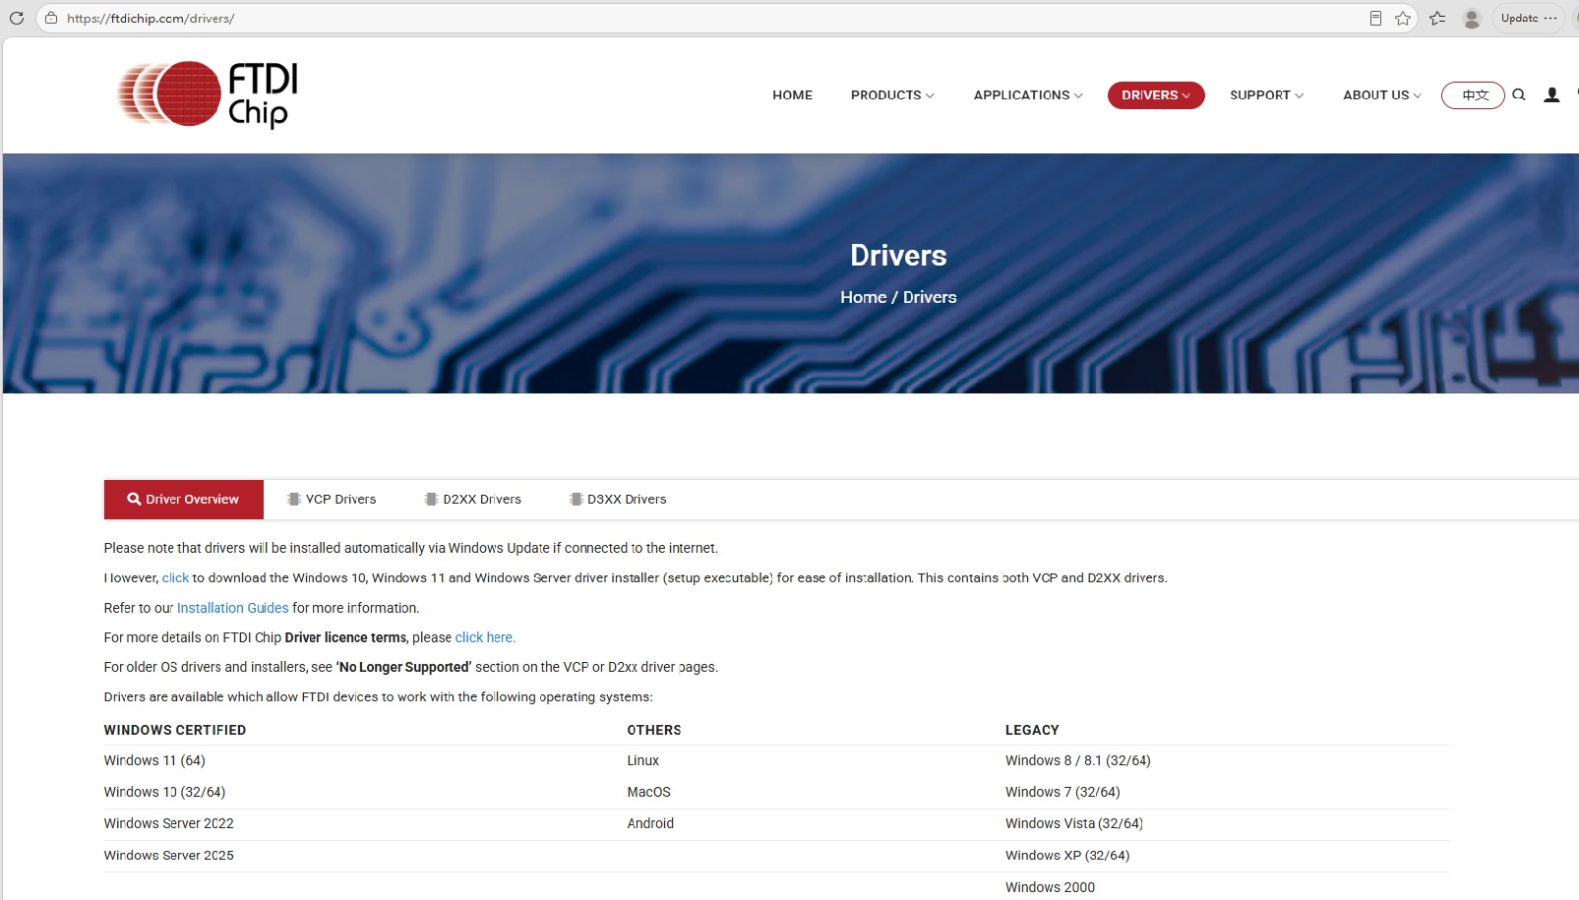Expand the Products dropdown menu

pos(892,95)
